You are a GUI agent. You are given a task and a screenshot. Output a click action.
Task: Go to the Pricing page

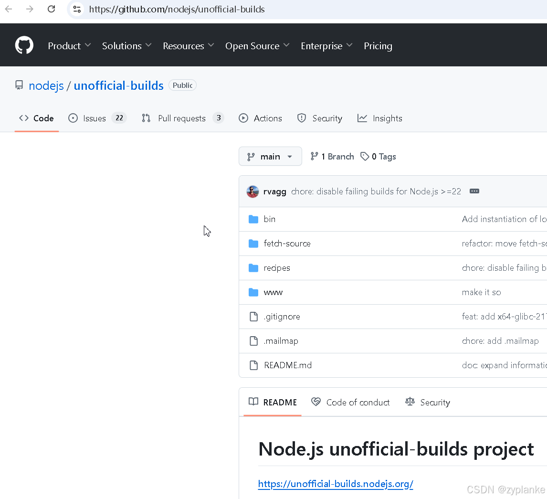(x=378, y=46)
